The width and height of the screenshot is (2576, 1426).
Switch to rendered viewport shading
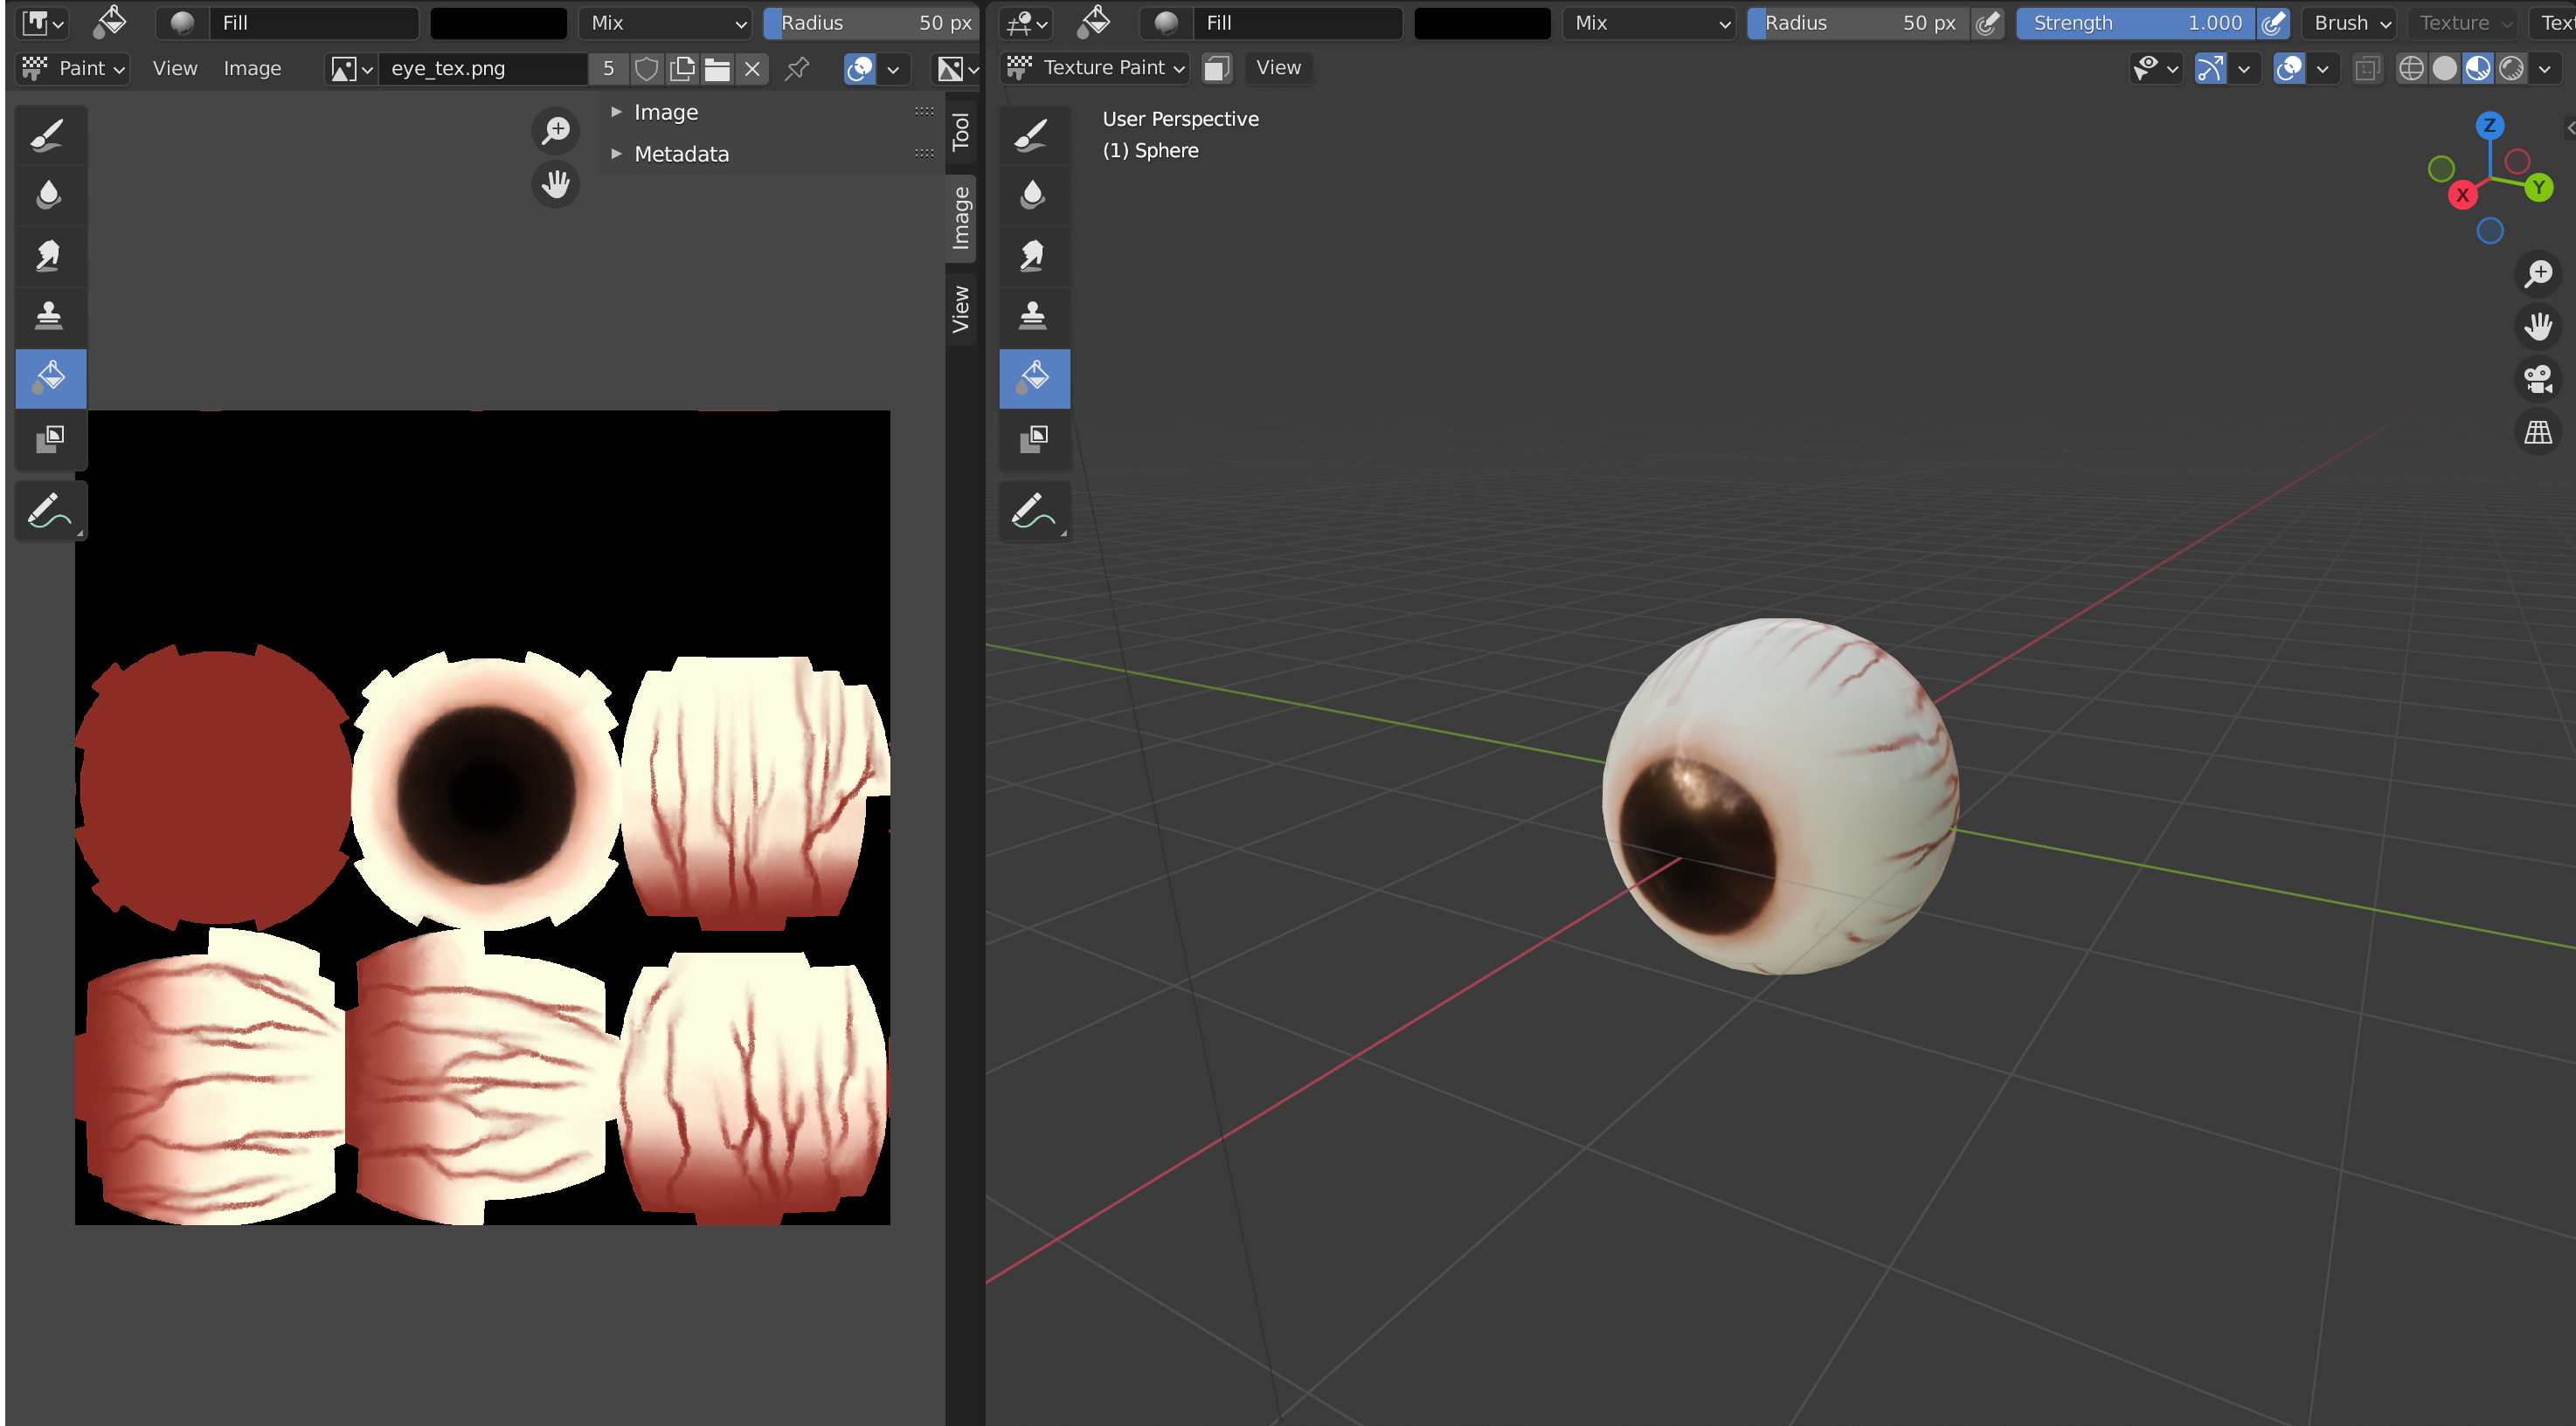point(2511,68)
